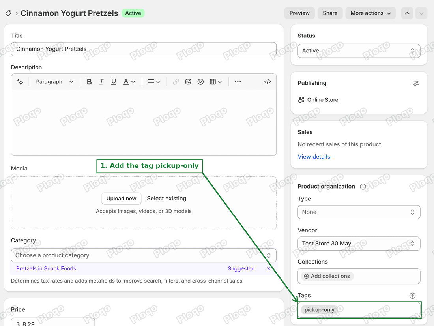434x326 pixels.
Task: Click Select existing media link
Action: point(166,198)
